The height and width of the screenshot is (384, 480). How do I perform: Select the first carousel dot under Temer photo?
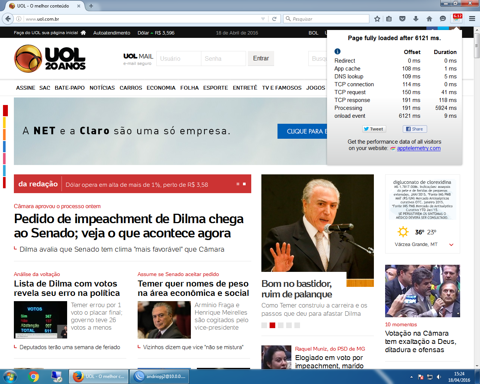click(x=264, y=325)
